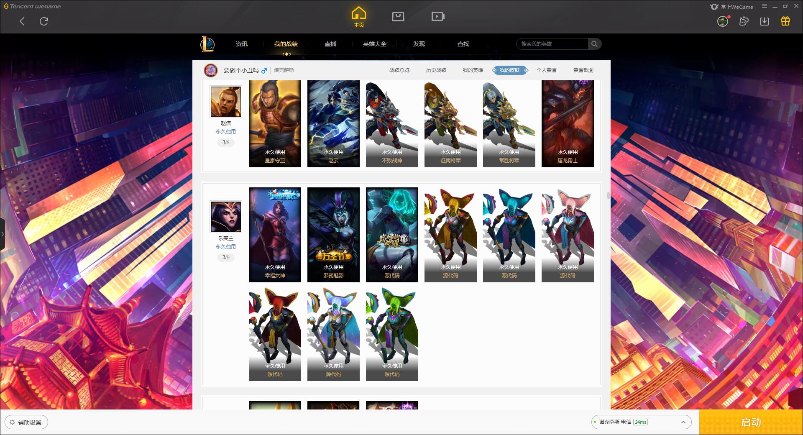Open the 我的战绩 navigation tab
Screen dimensions: 803x435
pos(286,44)
